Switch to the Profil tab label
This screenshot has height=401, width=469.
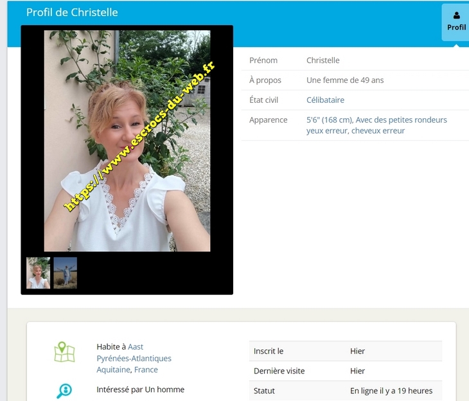coord(456,28)
